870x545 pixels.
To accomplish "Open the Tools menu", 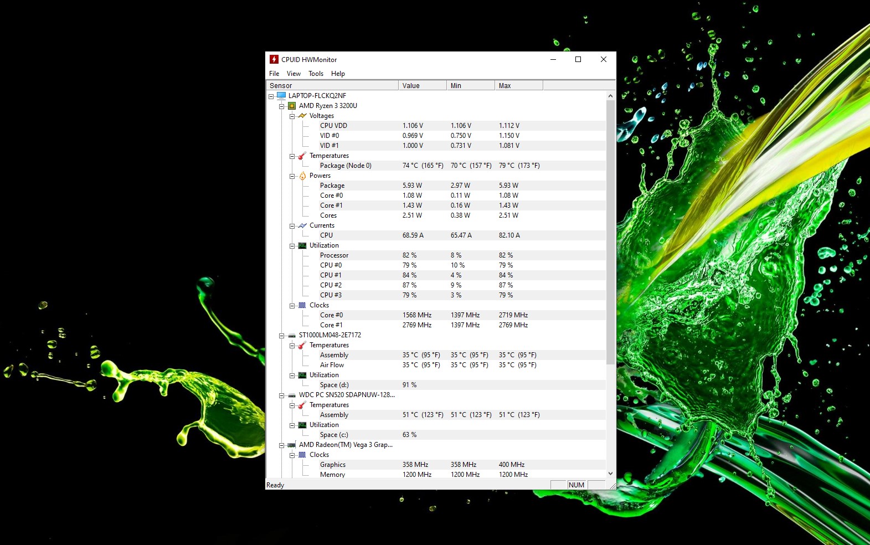I will 316,74.
